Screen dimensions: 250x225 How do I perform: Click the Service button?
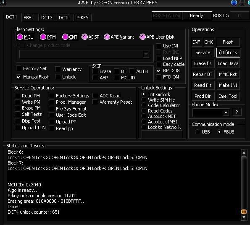(203, 52)
